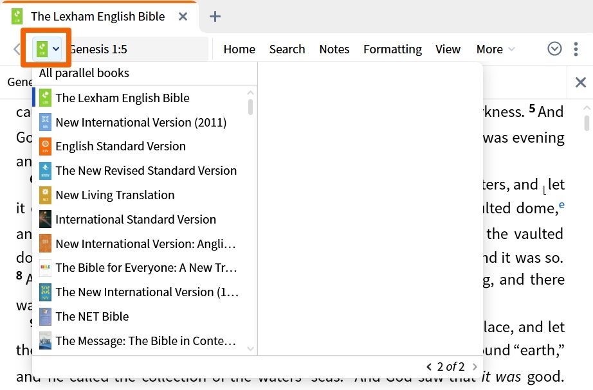593x390 pixels.
Task: Click the New Living Translation cover icon
Action: click(46, 195)
